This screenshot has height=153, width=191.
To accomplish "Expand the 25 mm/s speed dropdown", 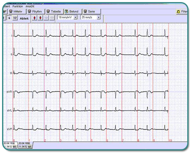I will tap(99, 17).
